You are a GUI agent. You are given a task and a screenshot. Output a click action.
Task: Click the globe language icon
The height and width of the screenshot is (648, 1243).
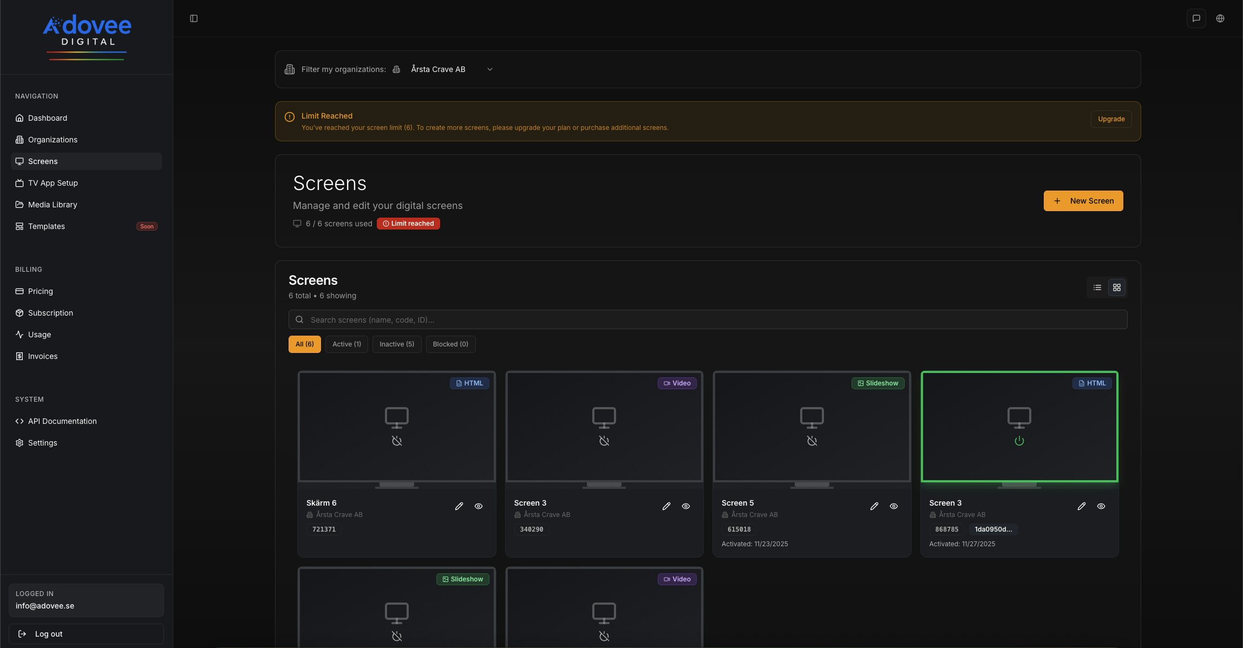click(x=1220, y=18)
